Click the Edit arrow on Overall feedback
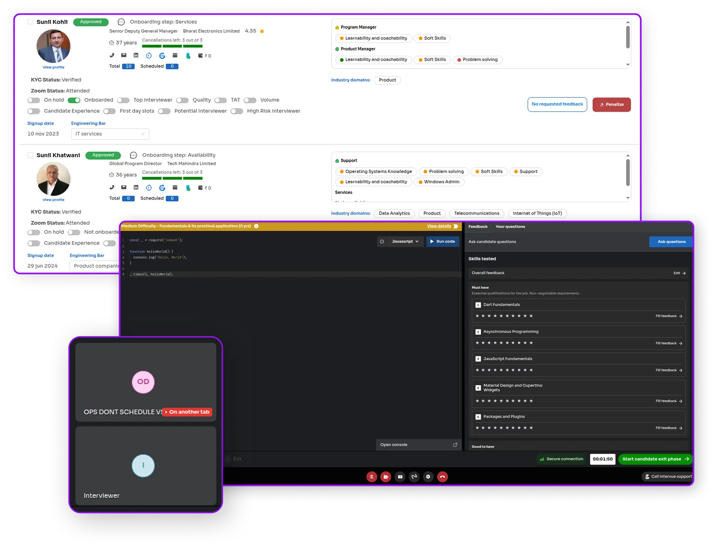Image resolution: width=713 pixels, height=548 pixels. [679, 273]
